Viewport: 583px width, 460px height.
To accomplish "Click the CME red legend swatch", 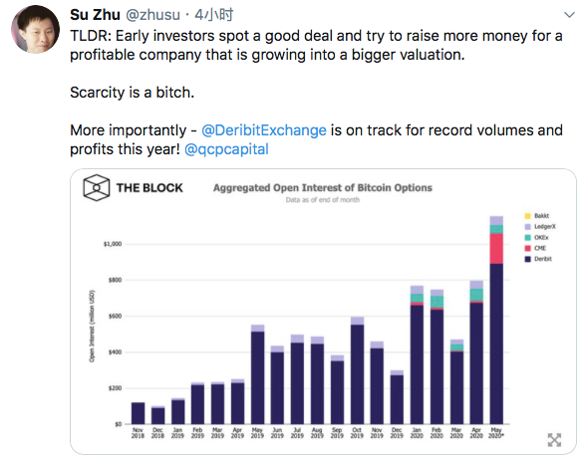I will point(527,248).
